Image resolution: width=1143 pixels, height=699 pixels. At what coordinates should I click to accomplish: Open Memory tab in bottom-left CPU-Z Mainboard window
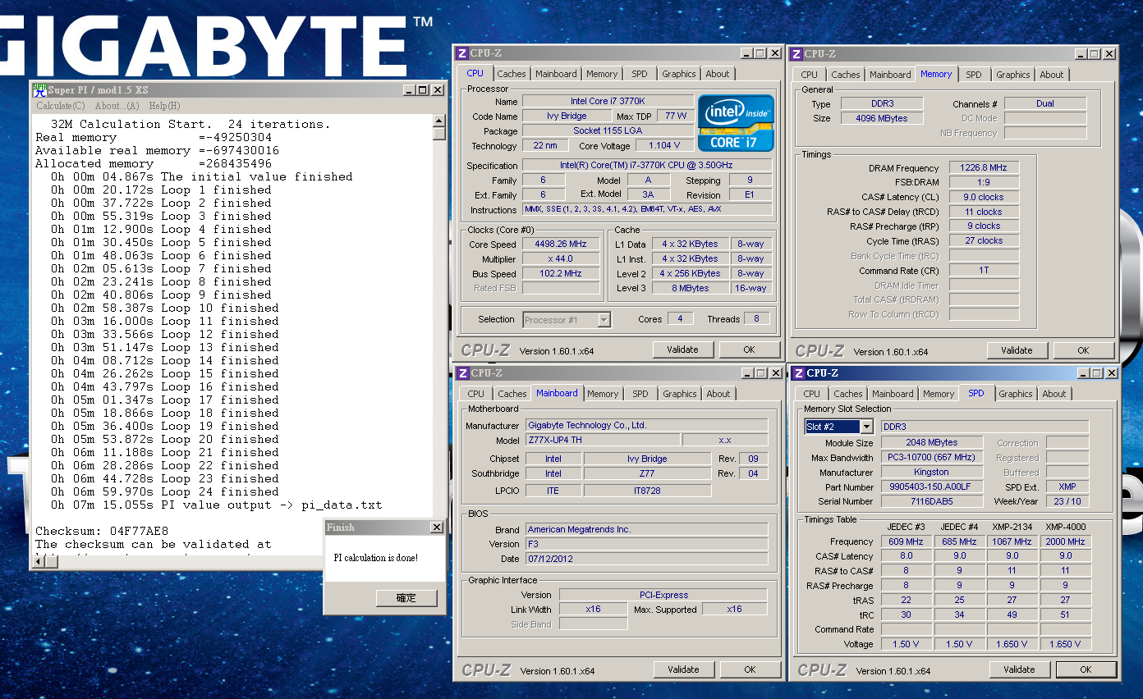coord(603,394)
